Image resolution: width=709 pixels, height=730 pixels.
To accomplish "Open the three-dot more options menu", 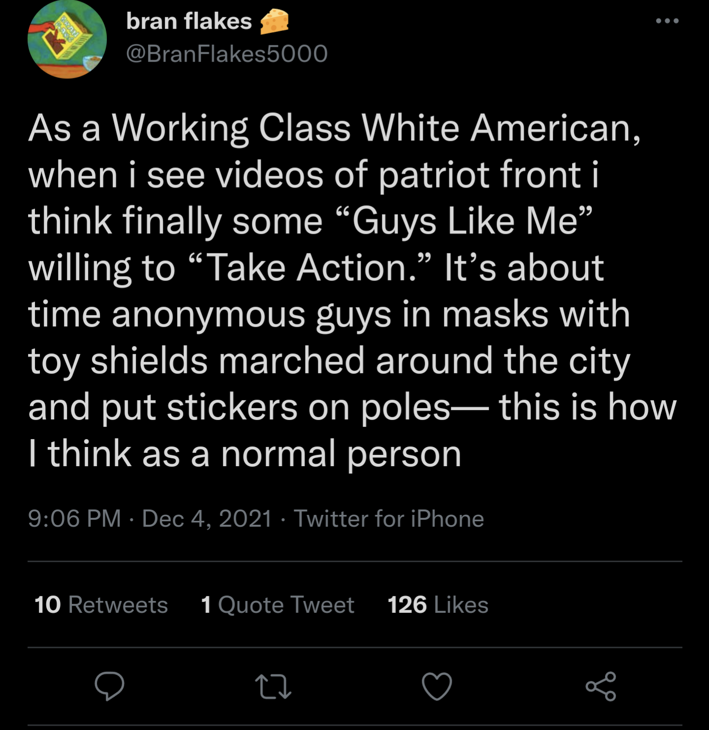I will (x=668, y=21).
